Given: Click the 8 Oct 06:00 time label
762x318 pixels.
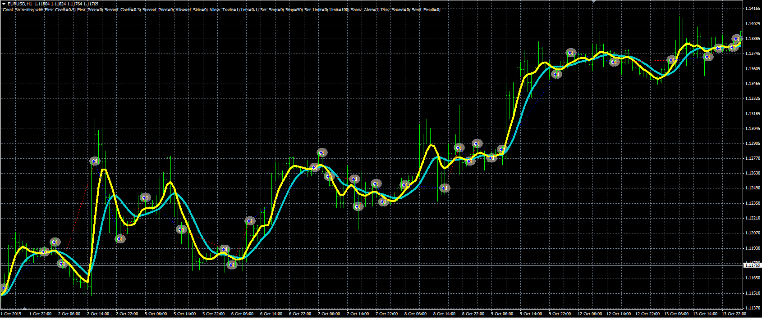Looking at the screenshot, I should [x=416, y=314].
